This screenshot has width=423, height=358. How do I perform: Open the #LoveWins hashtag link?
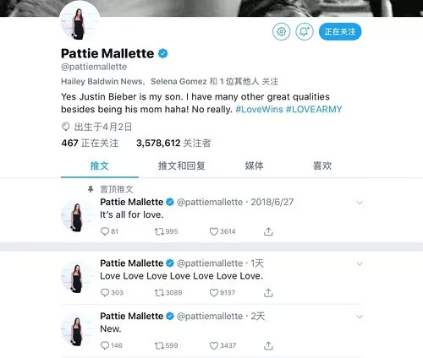(x=259, y=109)
